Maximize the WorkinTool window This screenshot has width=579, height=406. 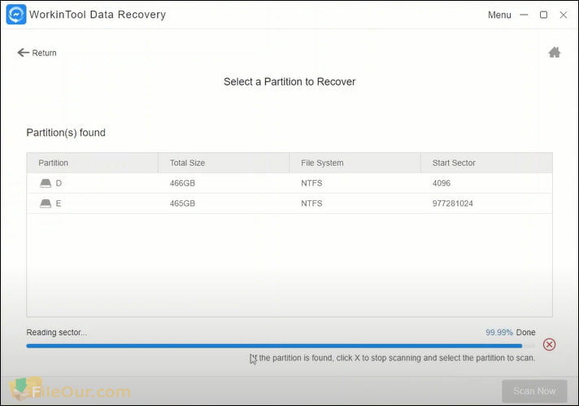coord(543,15)
